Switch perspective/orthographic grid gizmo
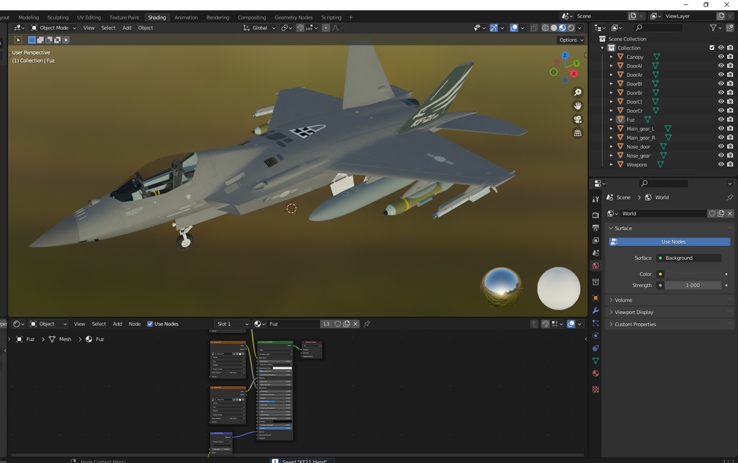Image resolution: width=738 pixels, height=463 pixels. click(577, 133)
